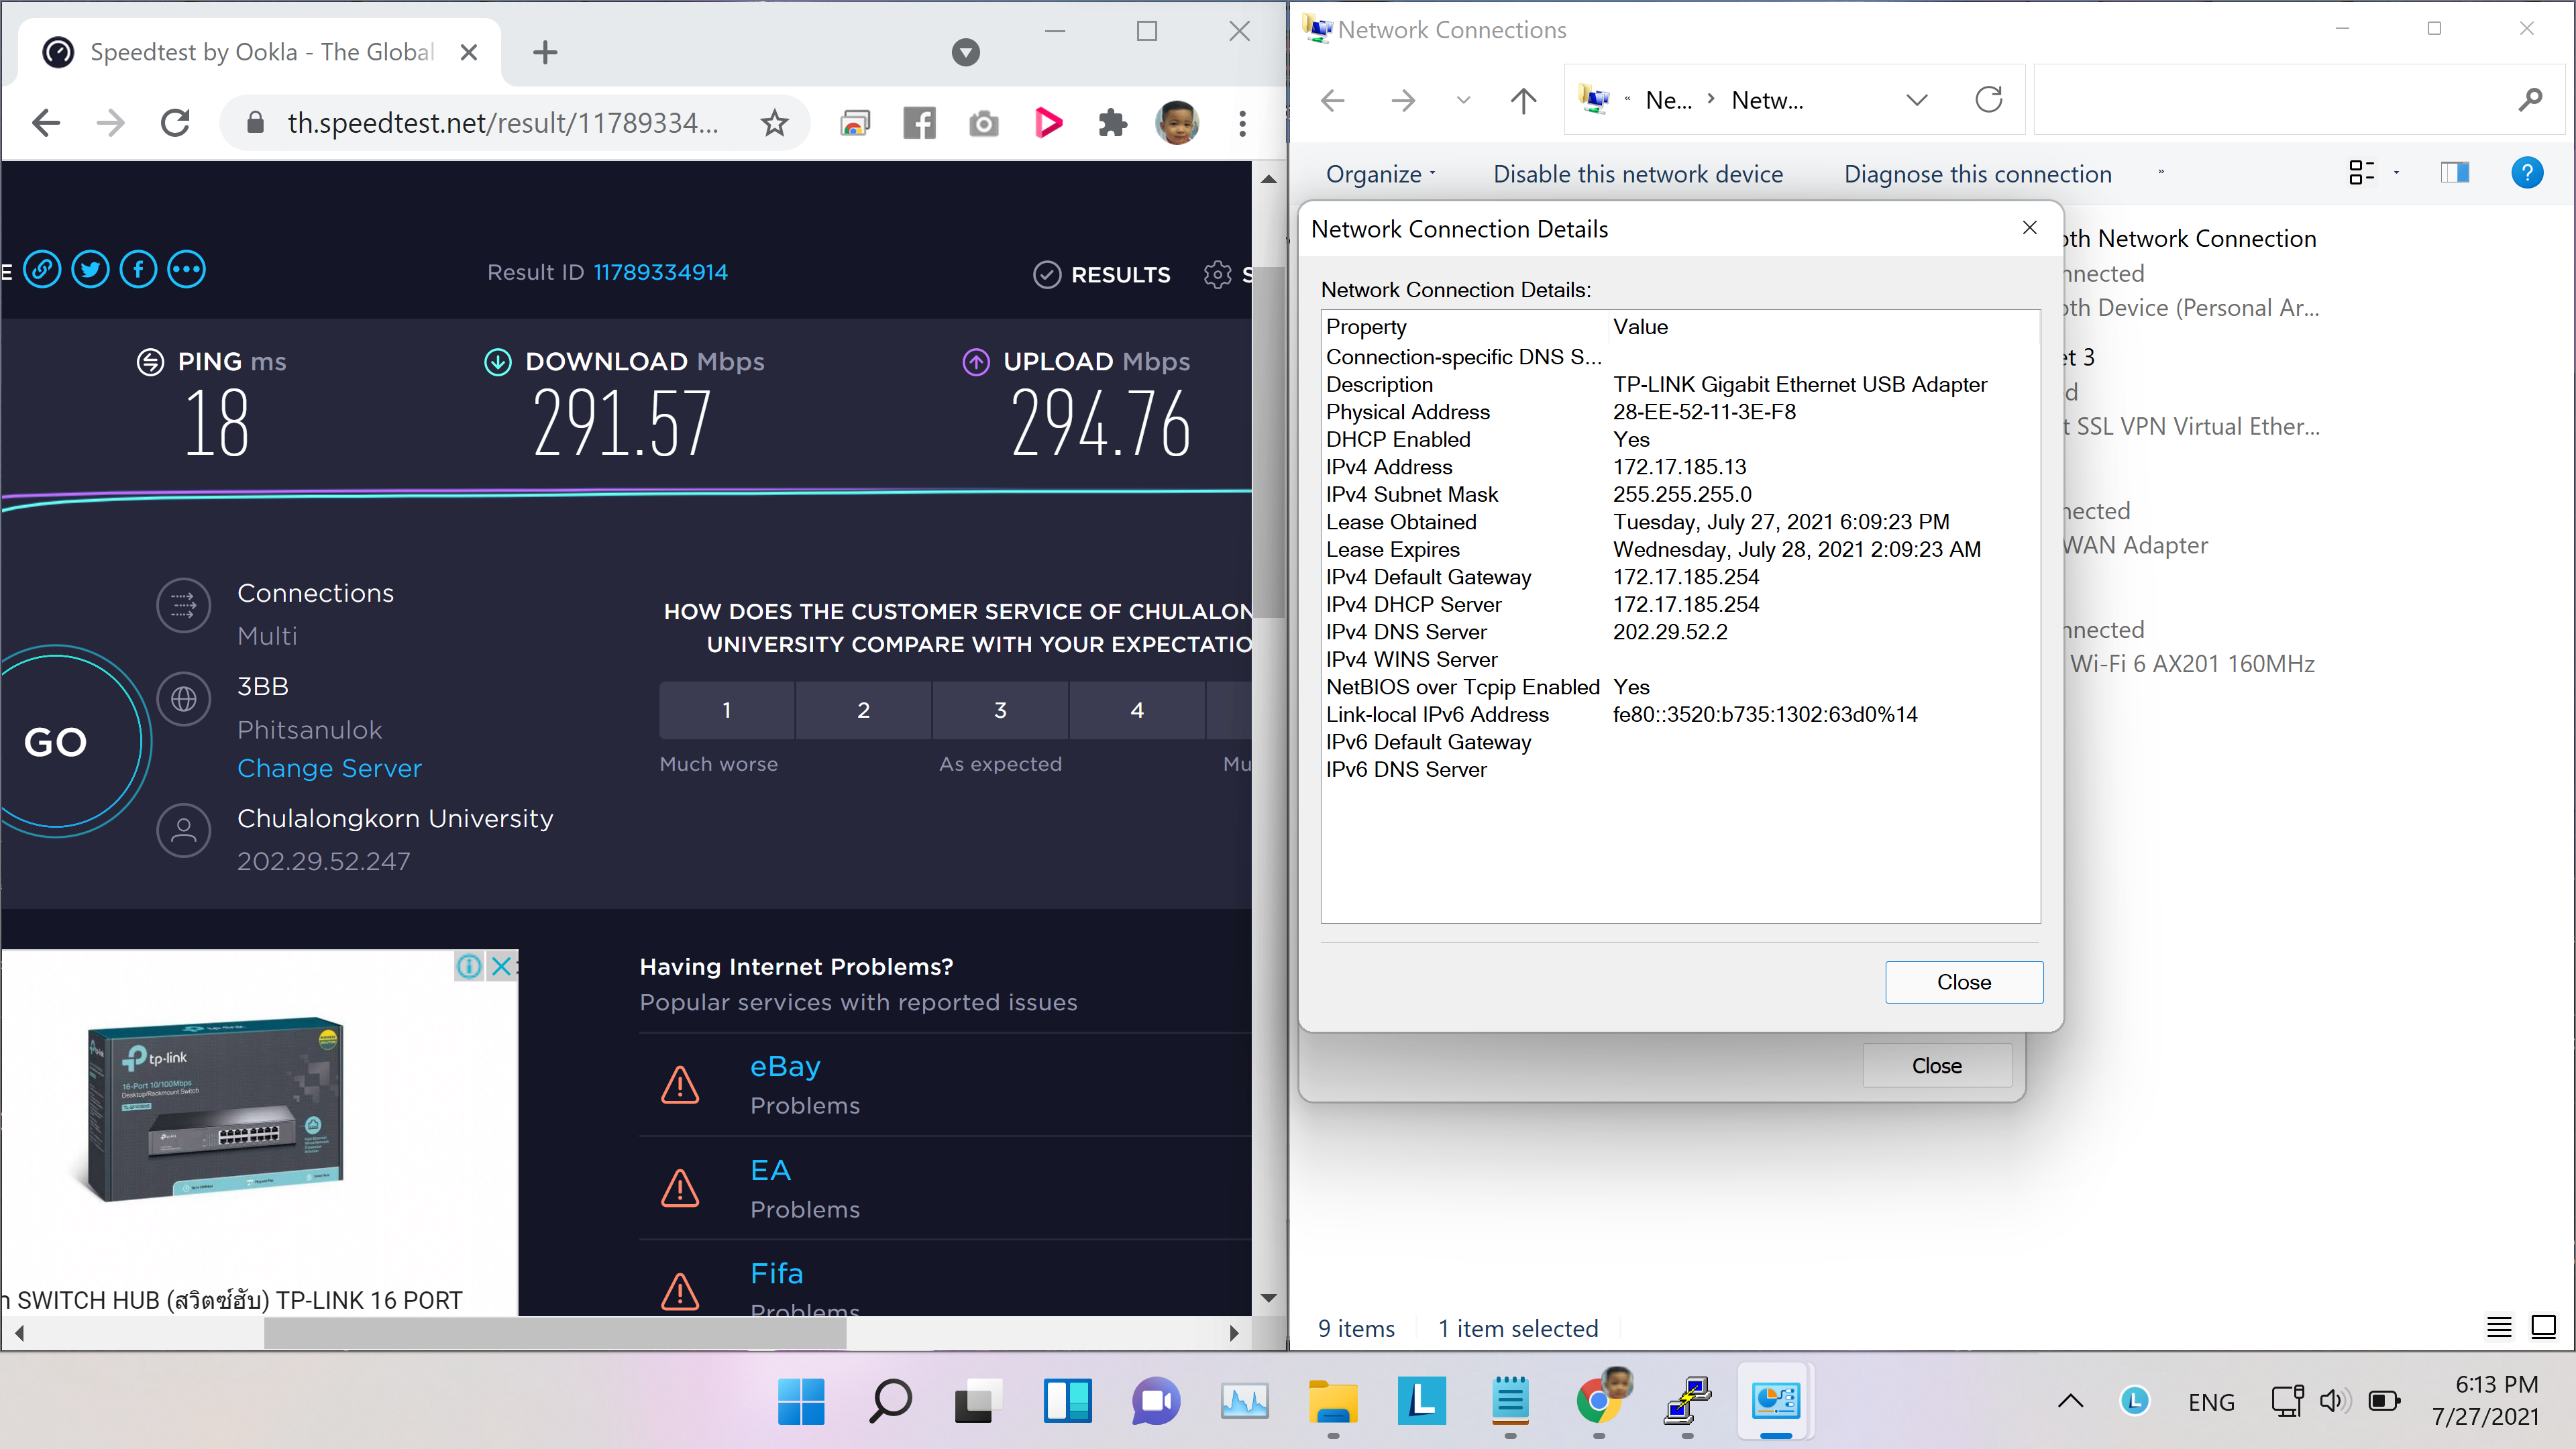The image size is (2576, 1449).
Task: Switch to details view icon in status bar
Action: click(x=2498, y=1327)
